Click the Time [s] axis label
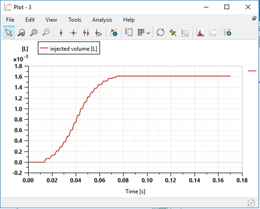 [135, 191]
